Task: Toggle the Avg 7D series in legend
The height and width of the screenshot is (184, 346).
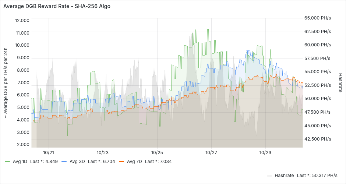Action: click(x=134, y=161)
